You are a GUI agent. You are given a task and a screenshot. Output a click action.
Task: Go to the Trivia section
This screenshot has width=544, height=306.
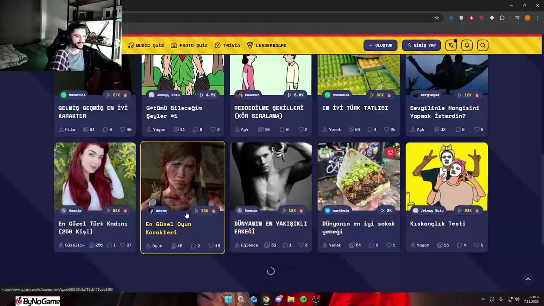click(x=227, y=45)
